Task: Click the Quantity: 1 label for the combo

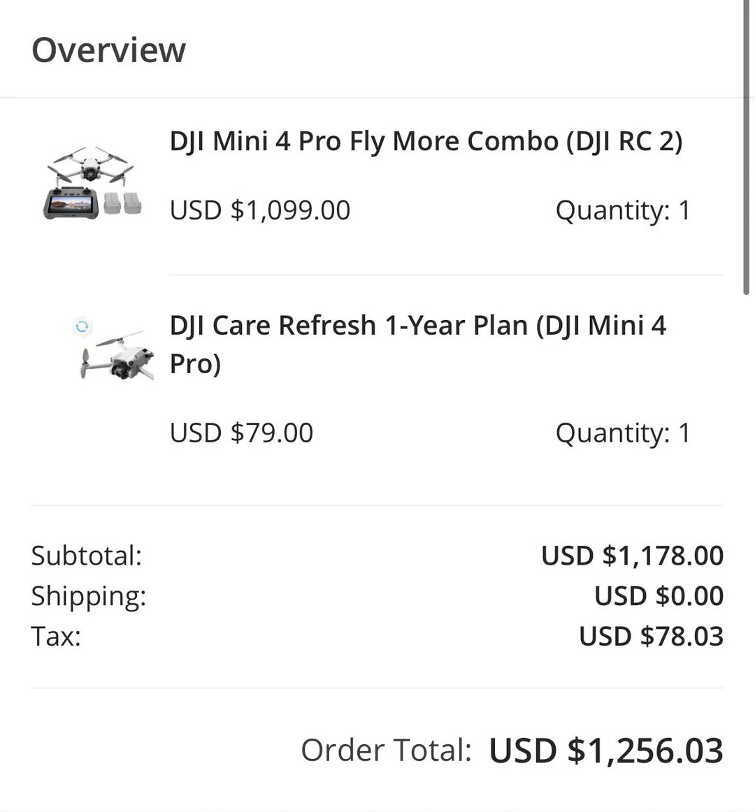Action: coord(623,210)
